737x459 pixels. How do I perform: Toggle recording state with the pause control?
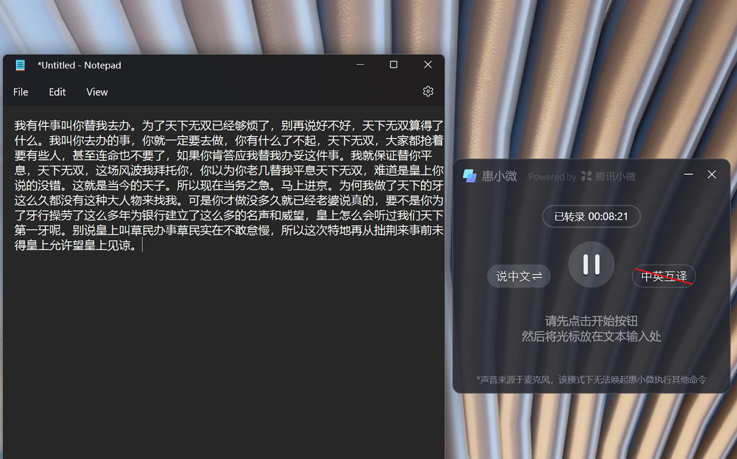pyautogui.click(x=591, y=265)
